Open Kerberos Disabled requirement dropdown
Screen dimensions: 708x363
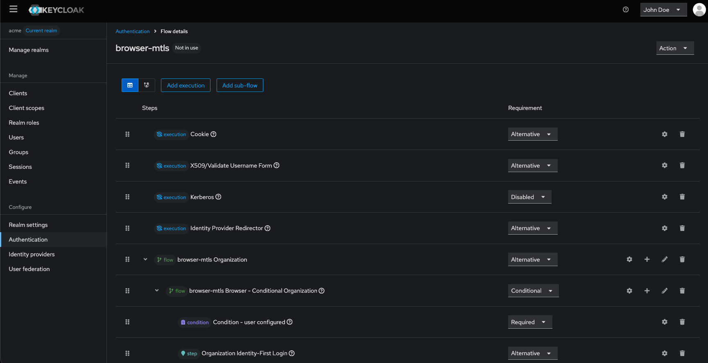click(x=530, y=197)
